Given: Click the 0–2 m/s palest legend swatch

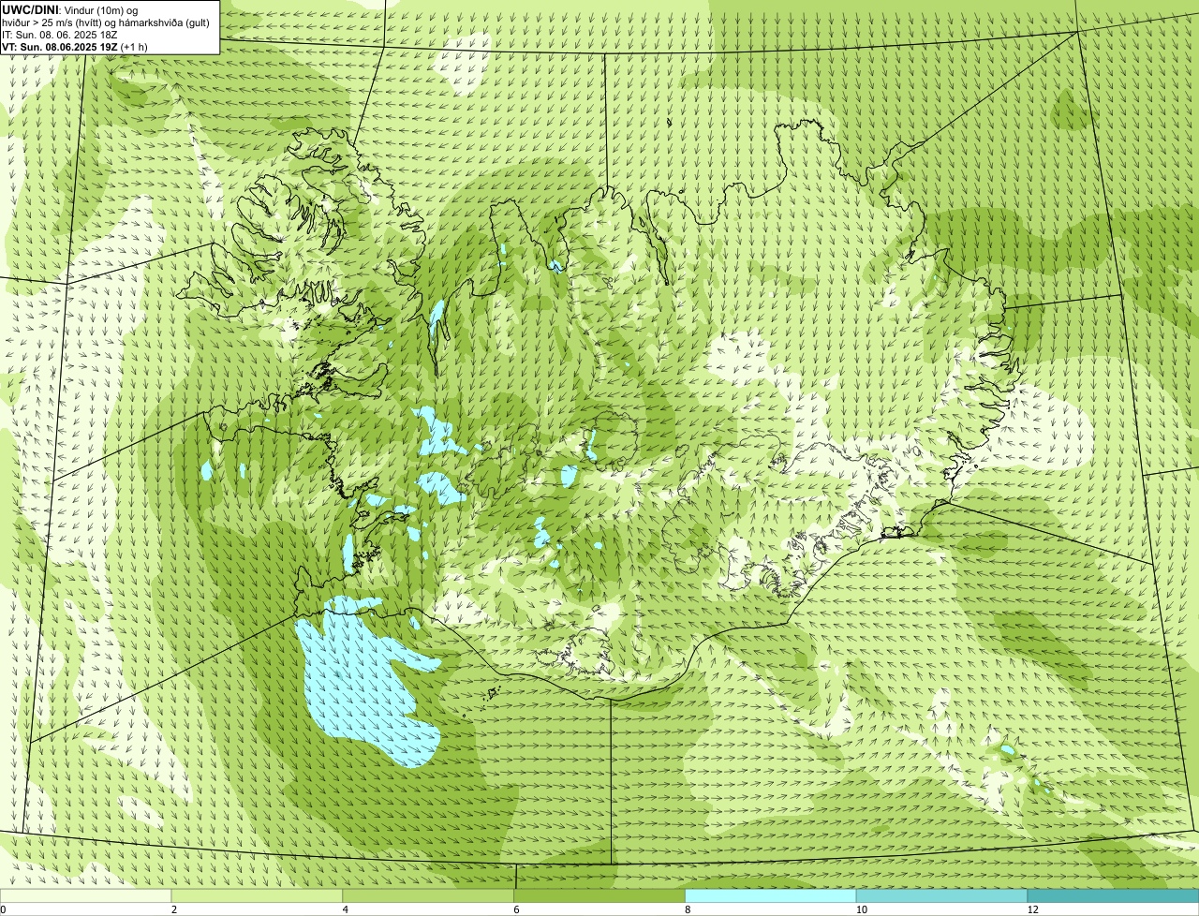Looking at the screenshot, I should pos(85,896).
